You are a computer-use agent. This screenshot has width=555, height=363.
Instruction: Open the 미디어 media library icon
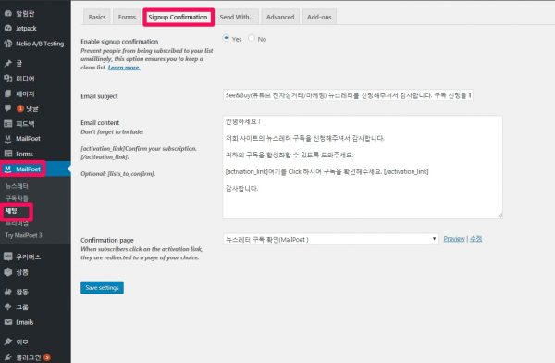[x=7, y=79]
